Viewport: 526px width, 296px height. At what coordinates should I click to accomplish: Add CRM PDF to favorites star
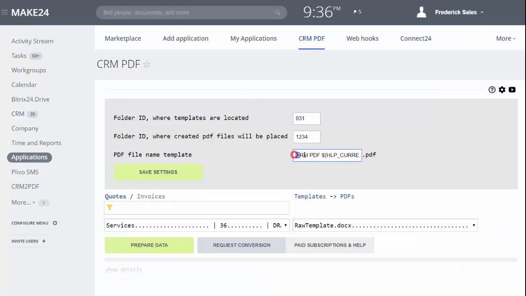click(x=147, y=64)
